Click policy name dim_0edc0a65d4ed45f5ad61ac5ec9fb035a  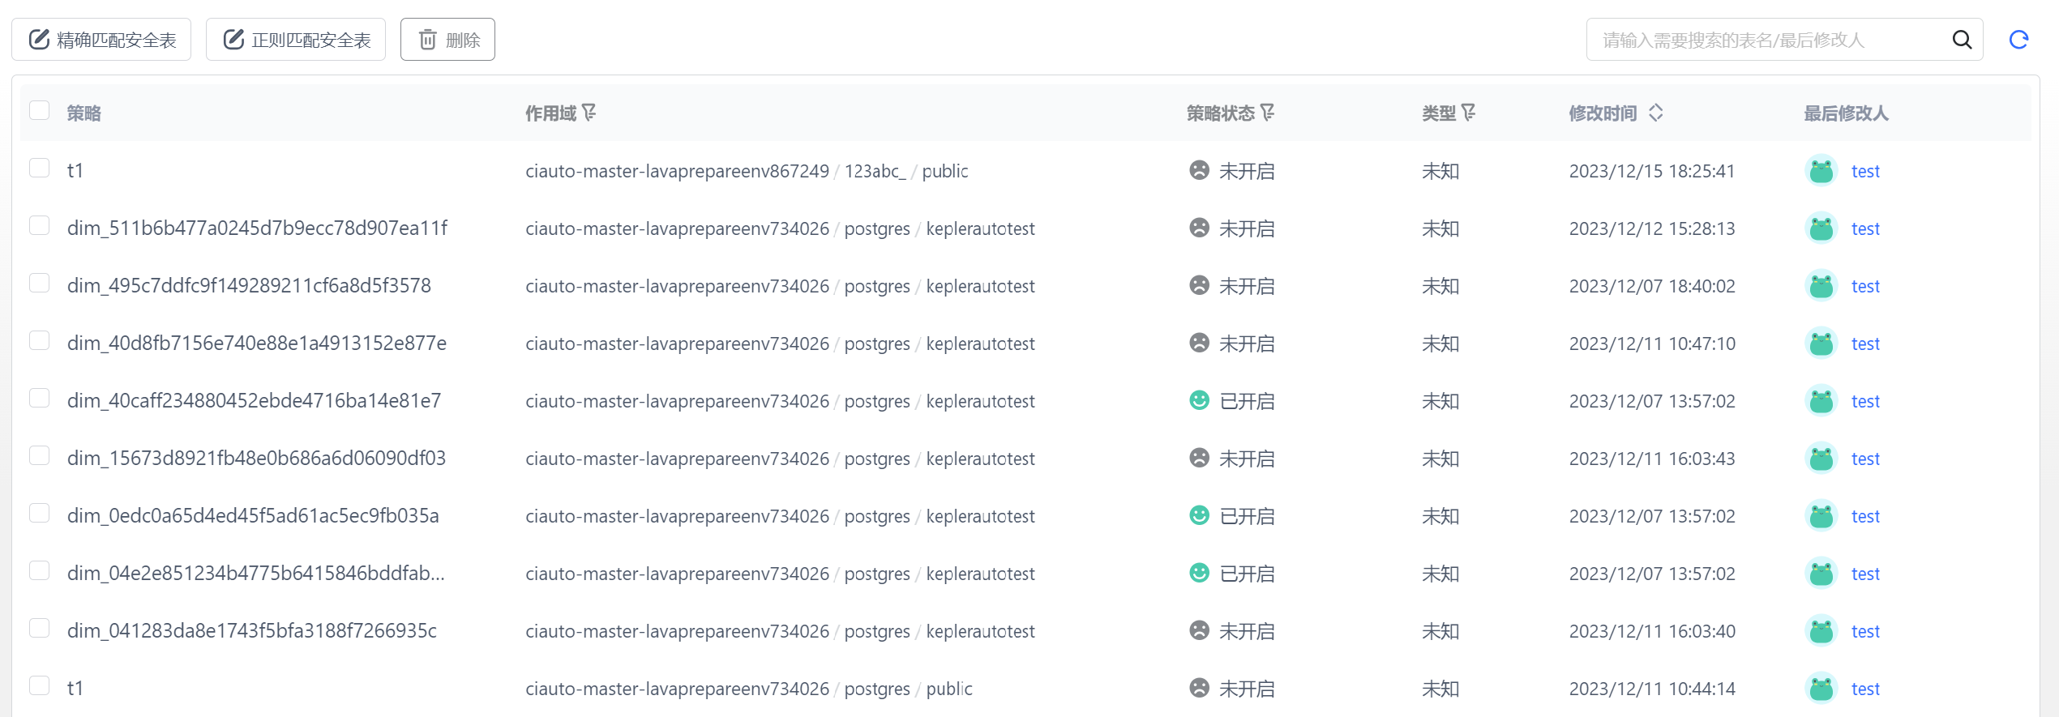(x=253, y=516)
